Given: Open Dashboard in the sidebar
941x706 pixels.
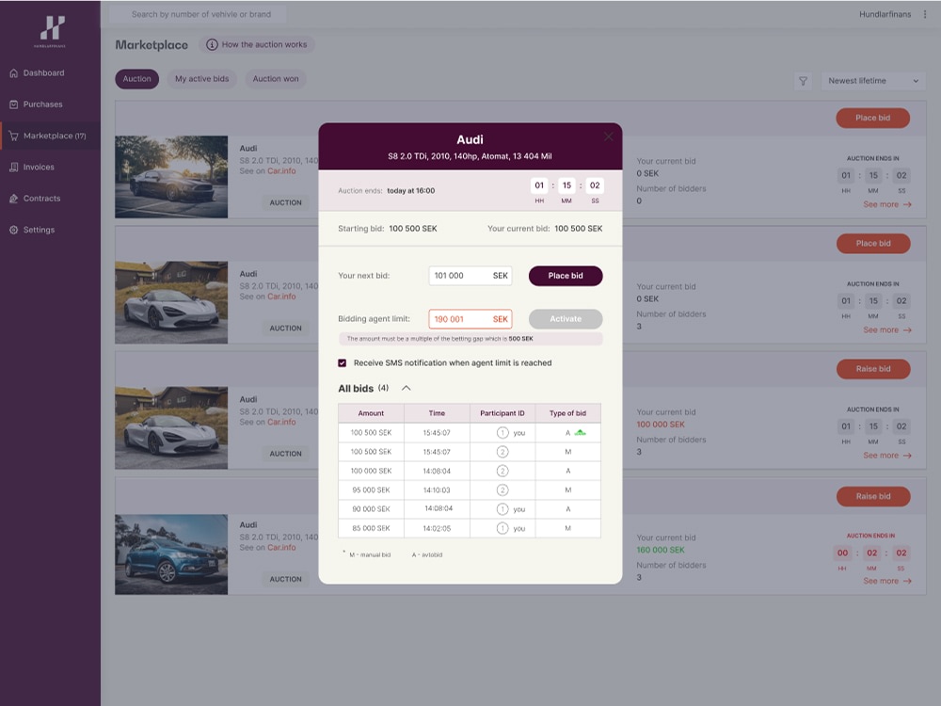Looking at the screenshot, I should click(43, 73).
